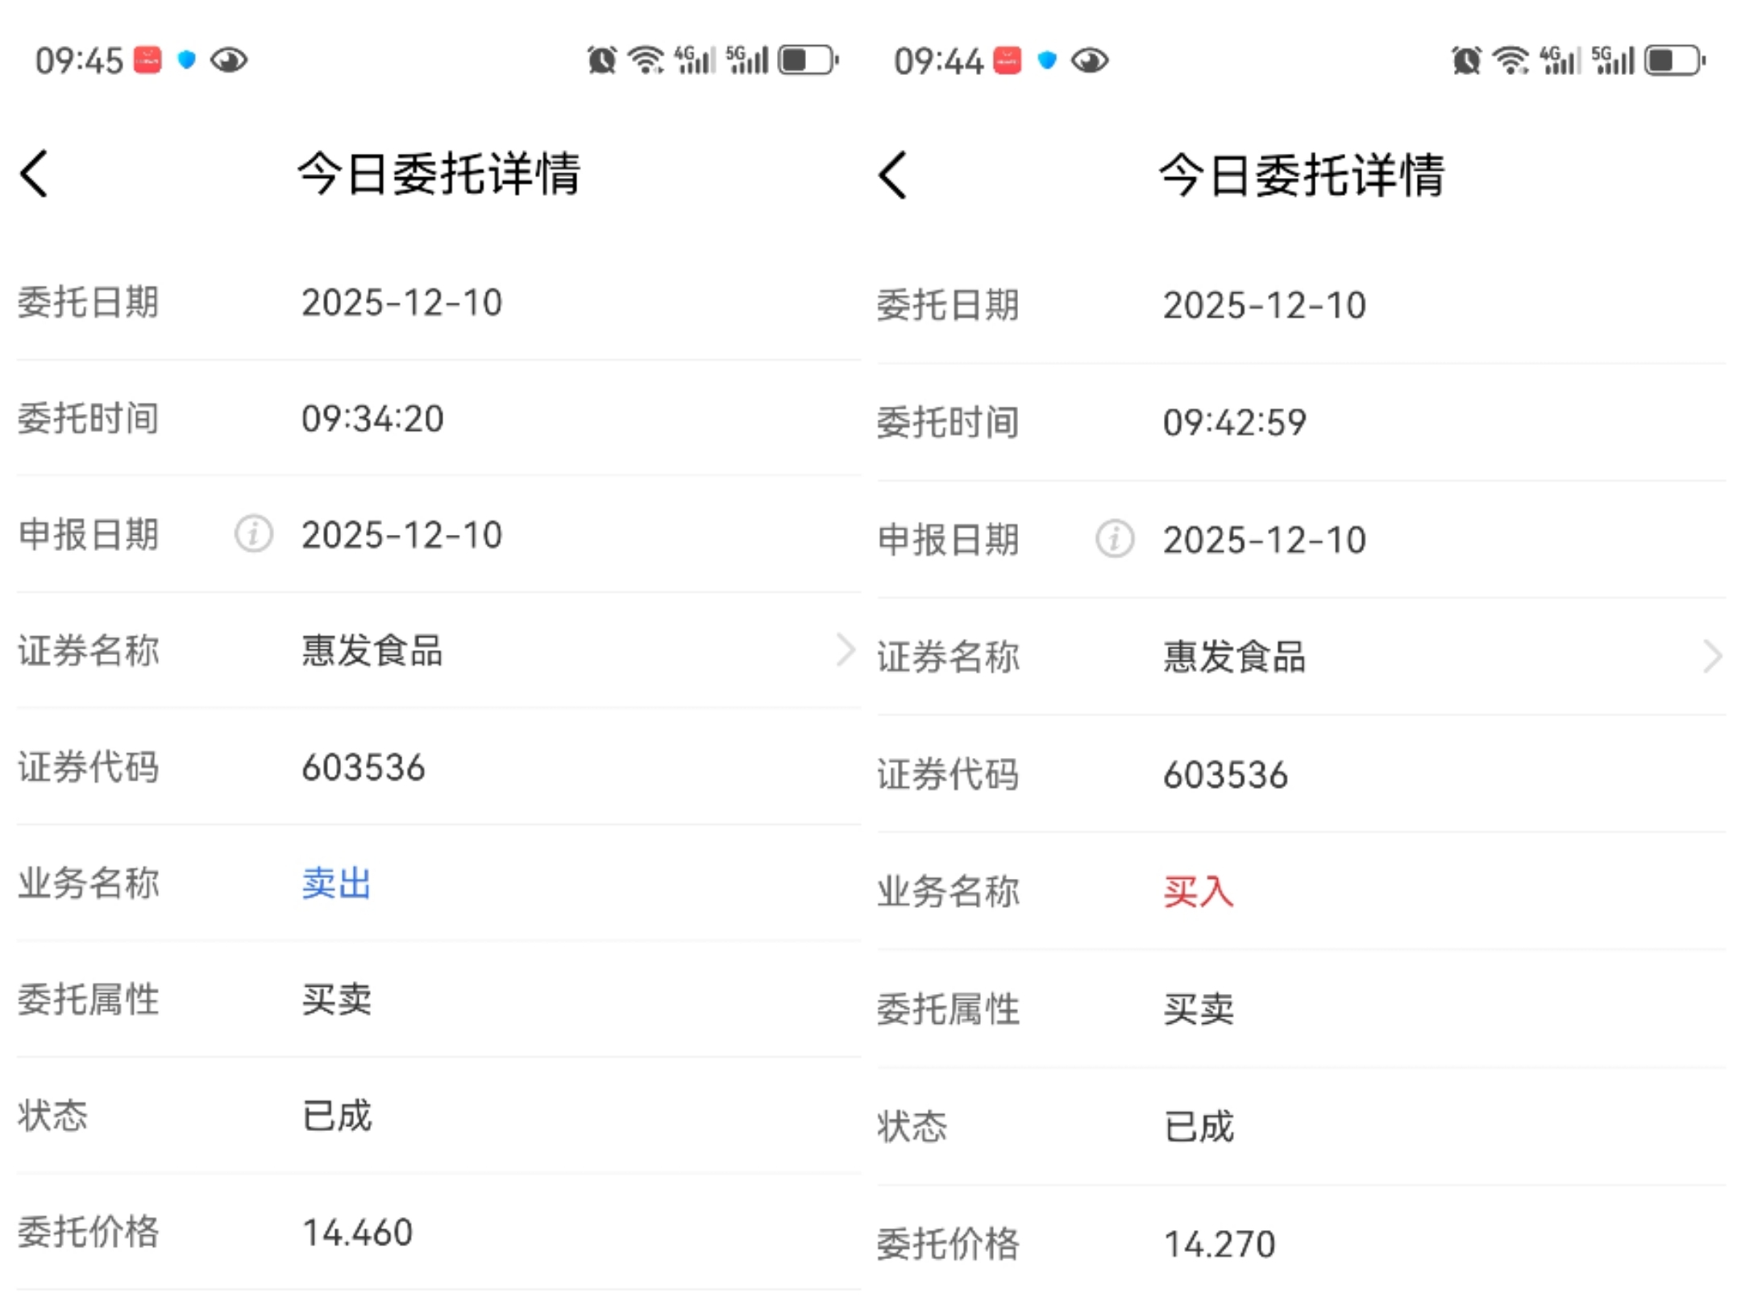The width and height of the screenshot is (1741, 1305).
Task: Tap info icon beside right 申报日期
Action: [1115, 539]
